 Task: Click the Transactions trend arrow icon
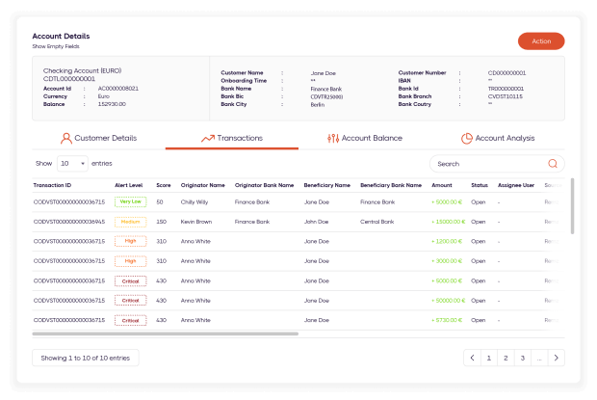pyautogui.click(x=207, y=138)
